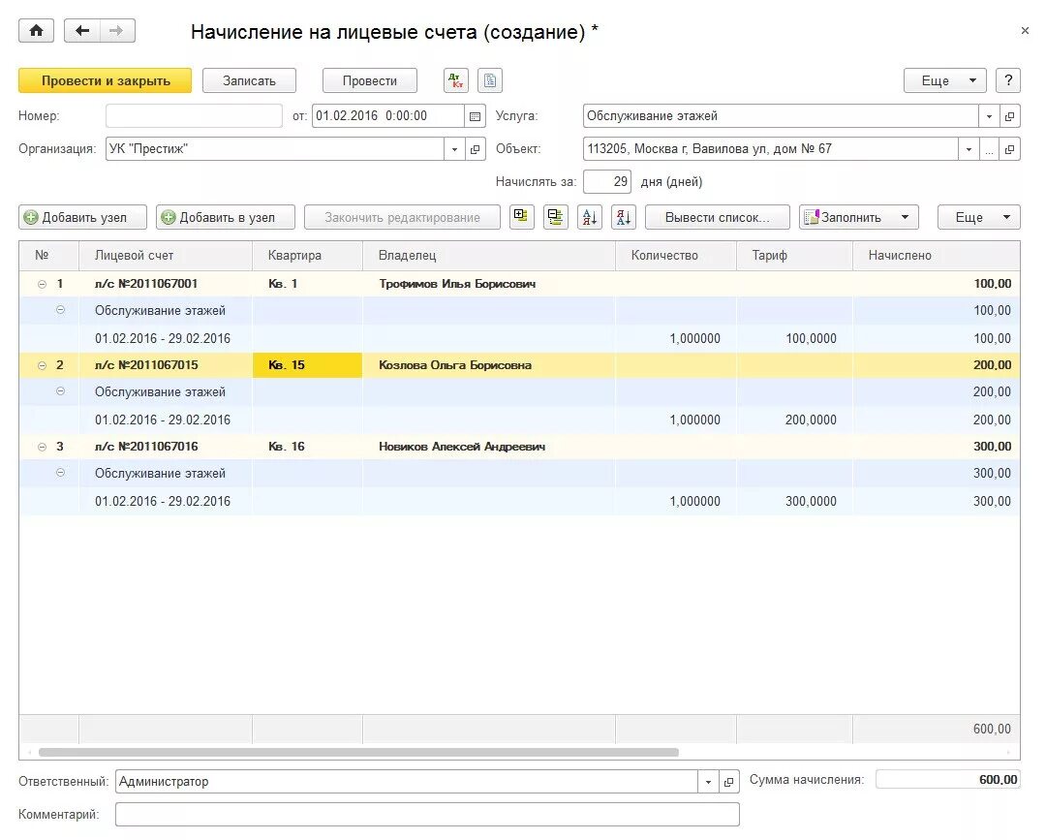Click the Объект ellipsis selection button
The image size is (1046, 840).
point(989,149)
